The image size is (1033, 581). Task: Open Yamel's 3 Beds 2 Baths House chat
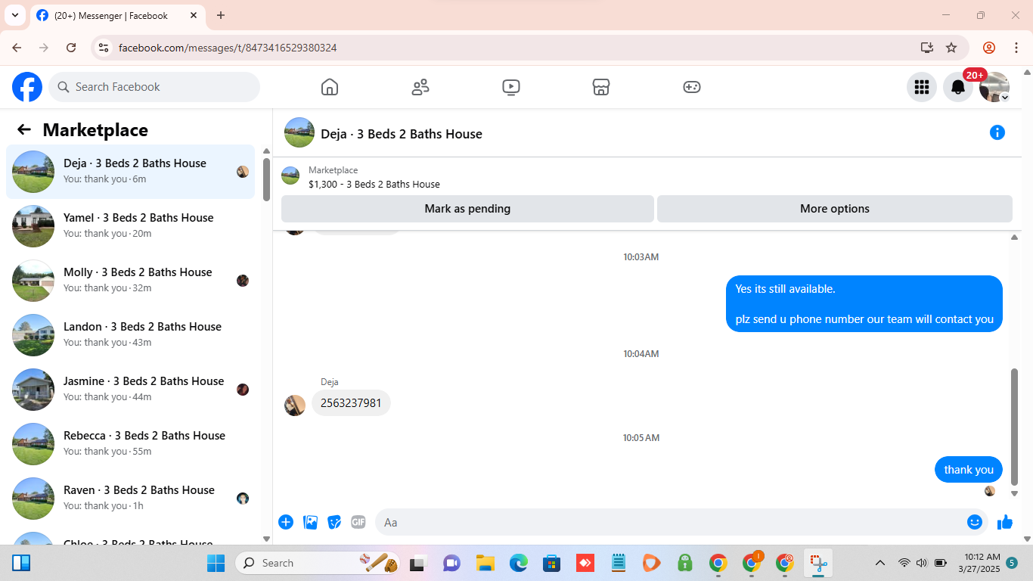click(x=131, y=226)
